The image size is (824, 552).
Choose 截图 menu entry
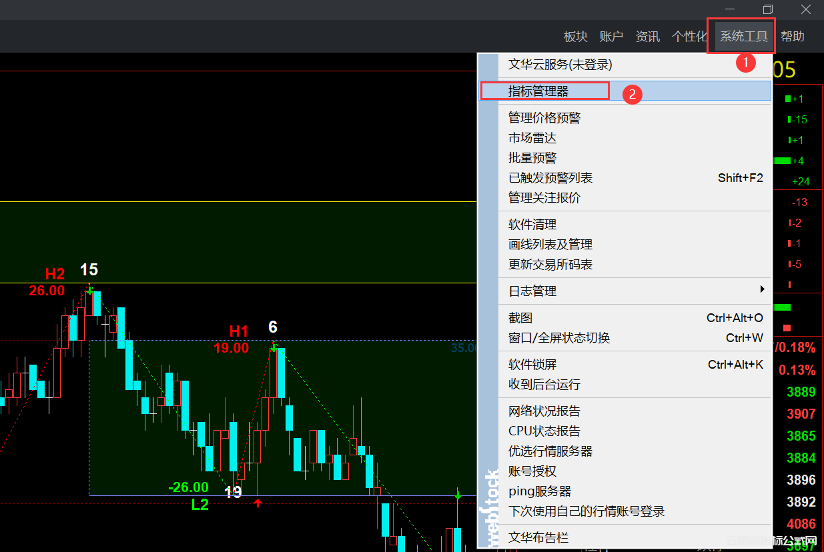coord(635,318)
